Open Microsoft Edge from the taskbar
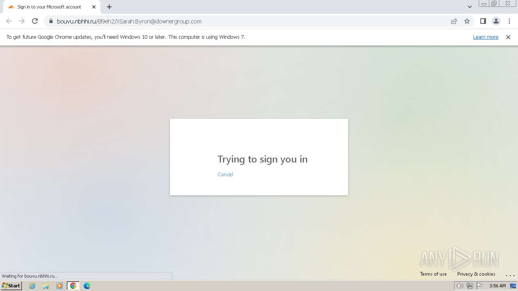518x291 pixels. coord(87,286)
